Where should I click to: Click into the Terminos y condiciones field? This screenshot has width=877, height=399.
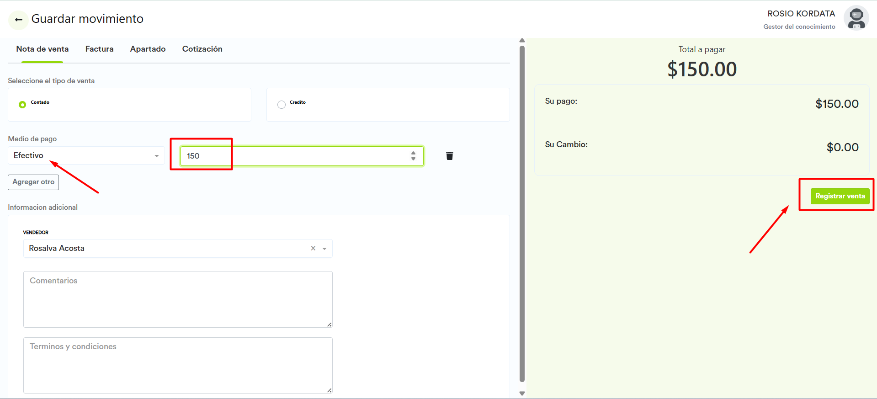coord(177,365)
